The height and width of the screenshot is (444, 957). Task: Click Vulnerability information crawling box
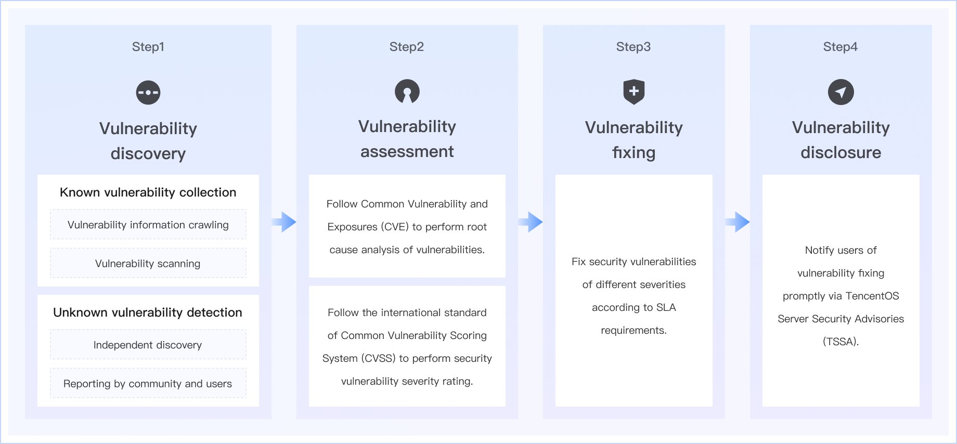coord(148,225)
